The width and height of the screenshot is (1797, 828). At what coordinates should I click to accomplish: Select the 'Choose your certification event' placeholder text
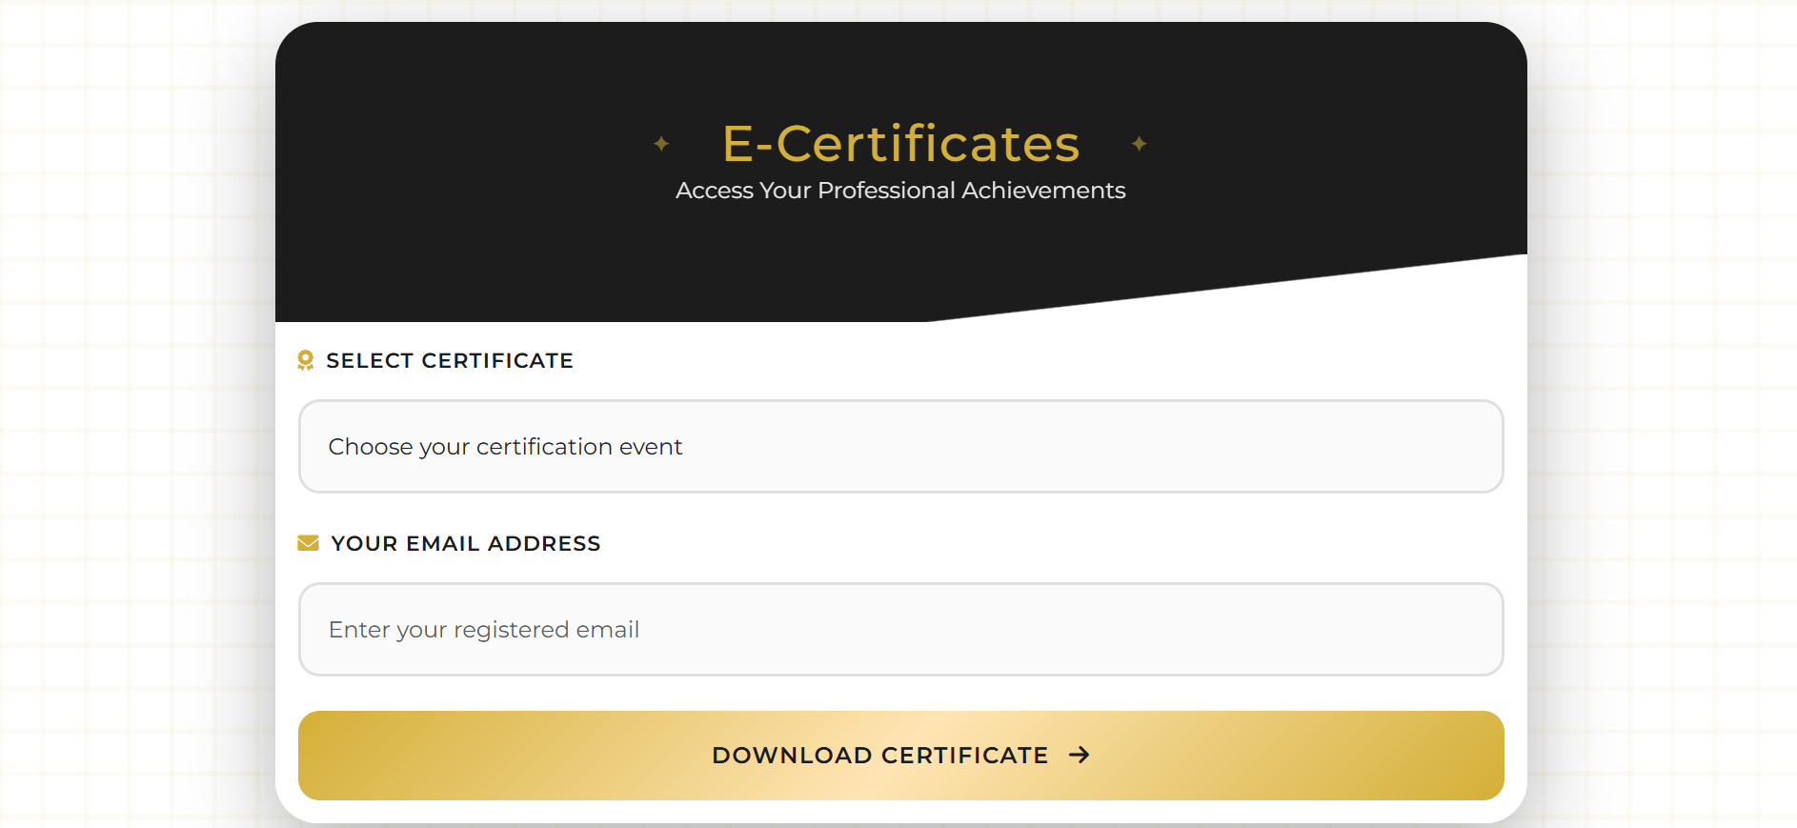point(505,447)
